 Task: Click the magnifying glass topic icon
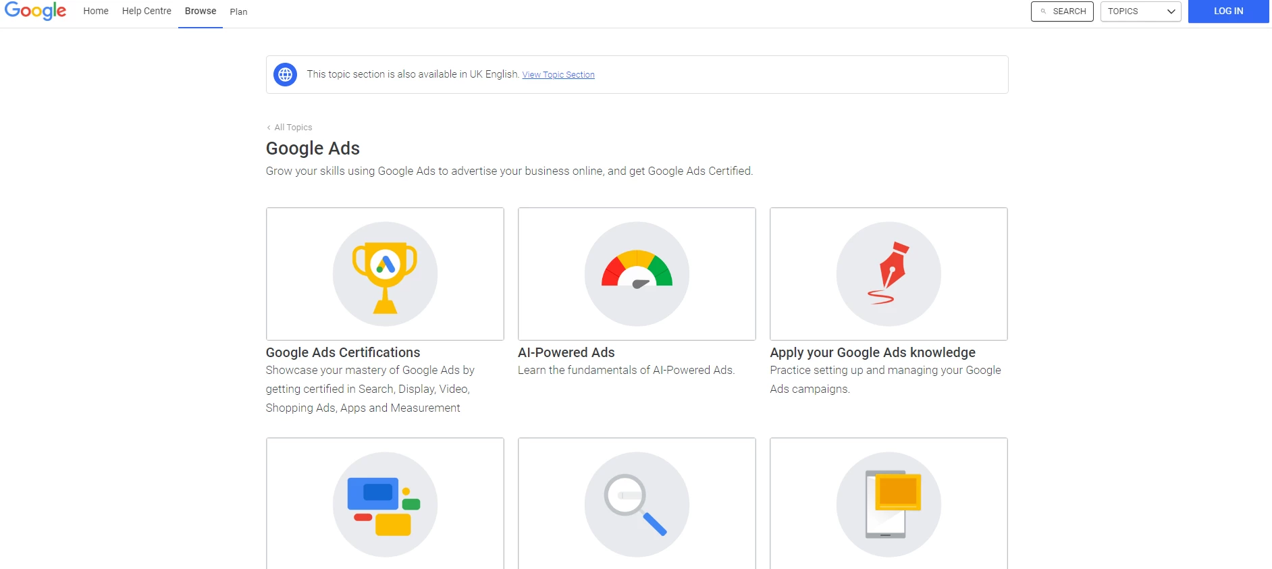coord(637,504)
